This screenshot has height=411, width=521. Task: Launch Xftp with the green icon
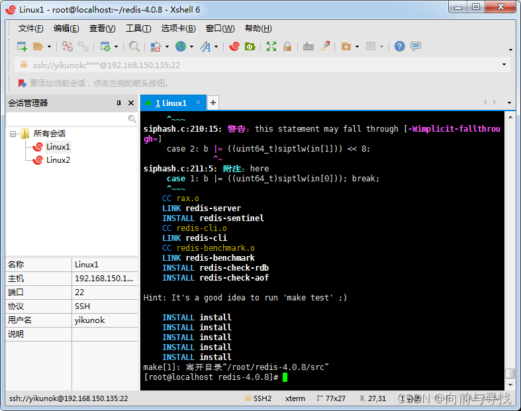(250, 46)
